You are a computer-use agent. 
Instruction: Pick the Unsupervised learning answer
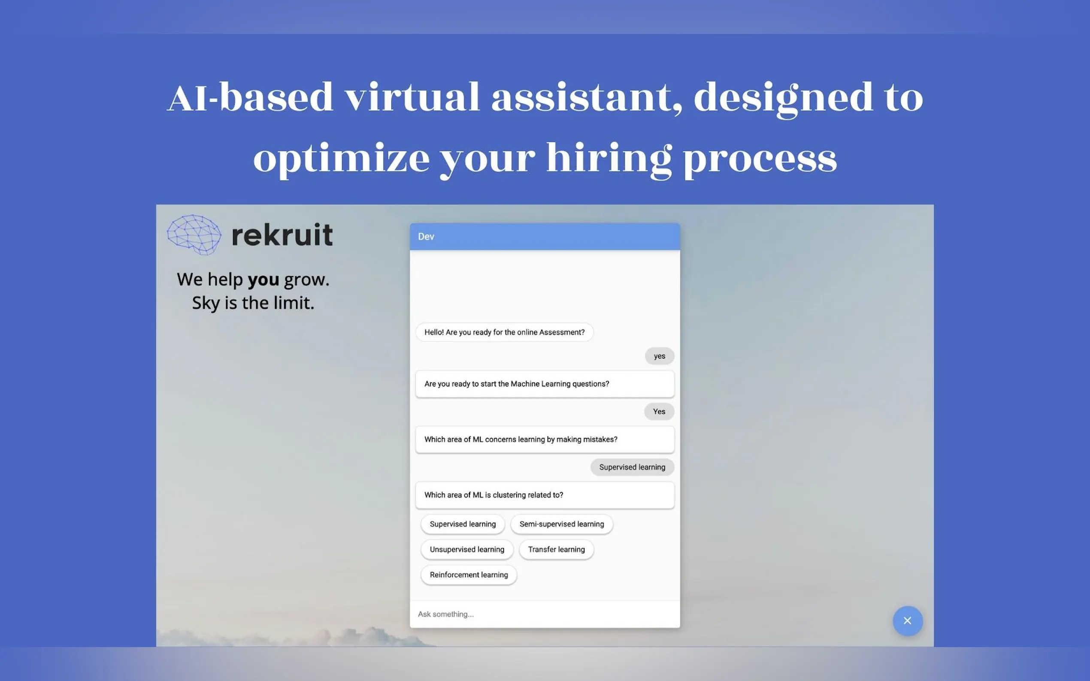click(466, 549)
